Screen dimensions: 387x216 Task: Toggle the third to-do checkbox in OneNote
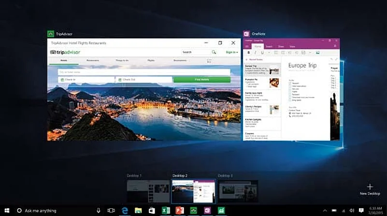click(x=290, y=89)
